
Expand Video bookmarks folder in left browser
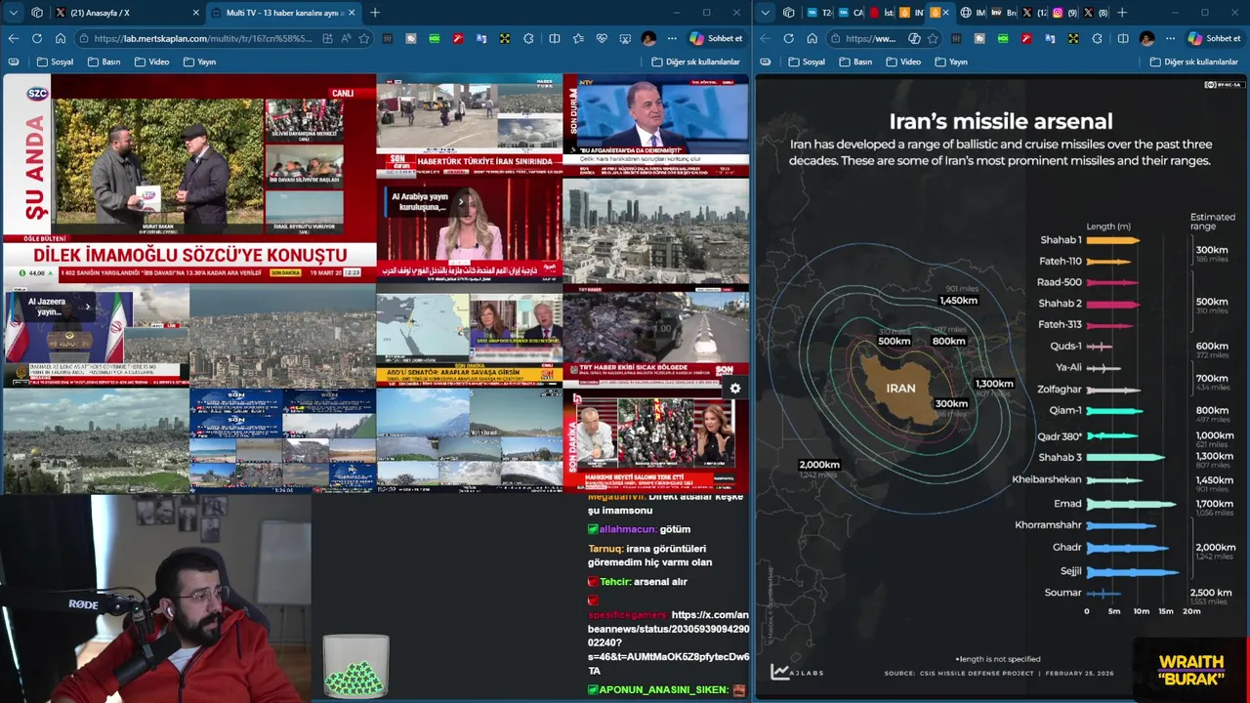(152, 62)
